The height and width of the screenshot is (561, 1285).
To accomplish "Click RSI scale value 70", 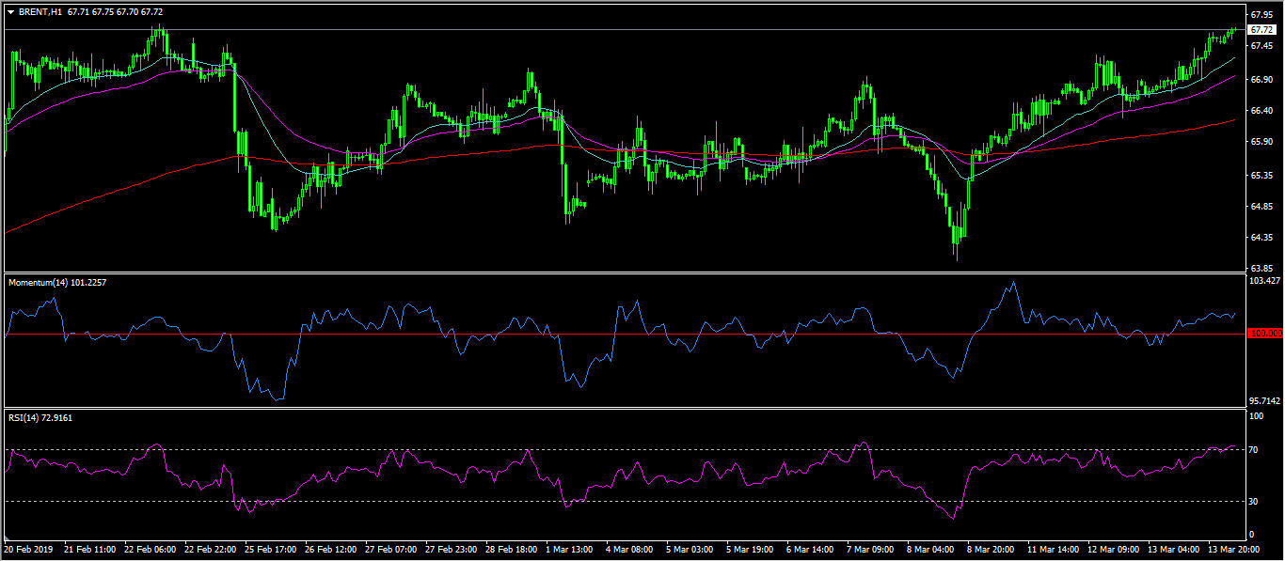I will coord(1253,450).
